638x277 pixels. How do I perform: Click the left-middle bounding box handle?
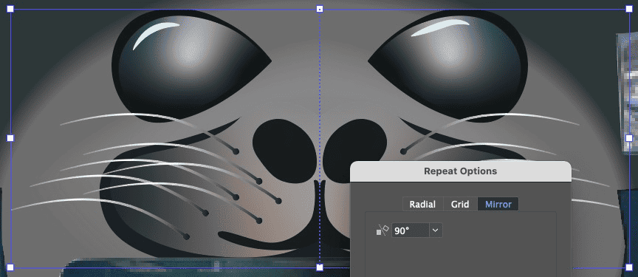[10, 138]
